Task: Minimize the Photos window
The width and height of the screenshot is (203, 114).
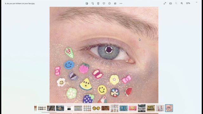Action: (x=197, y=2)
